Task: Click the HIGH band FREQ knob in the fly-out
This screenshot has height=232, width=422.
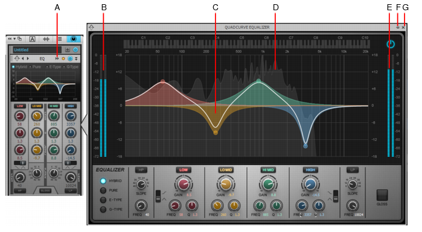Action: [302, 205]
